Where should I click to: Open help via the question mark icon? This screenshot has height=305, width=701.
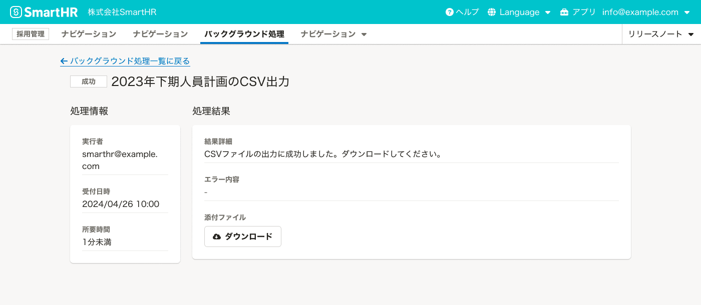point(449,11)
